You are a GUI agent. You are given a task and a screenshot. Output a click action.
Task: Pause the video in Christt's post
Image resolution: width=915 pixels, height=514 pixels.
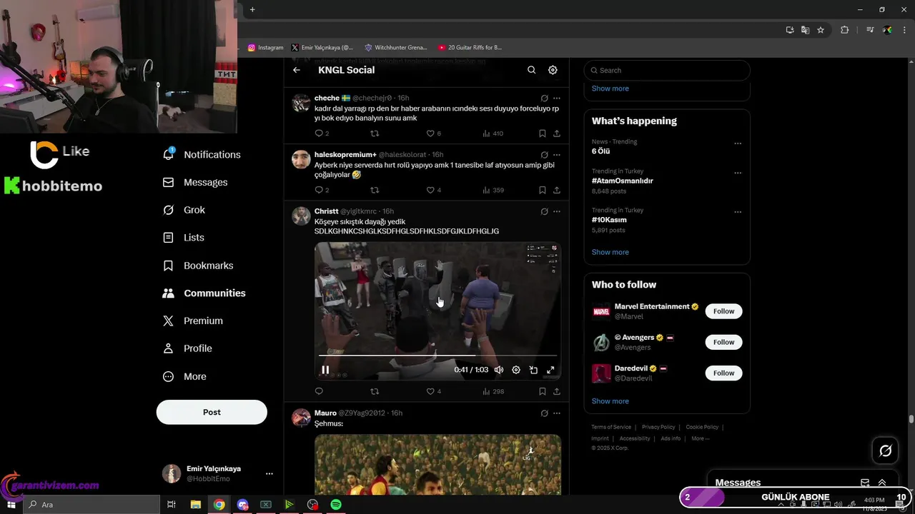click(x=325, y=370)
